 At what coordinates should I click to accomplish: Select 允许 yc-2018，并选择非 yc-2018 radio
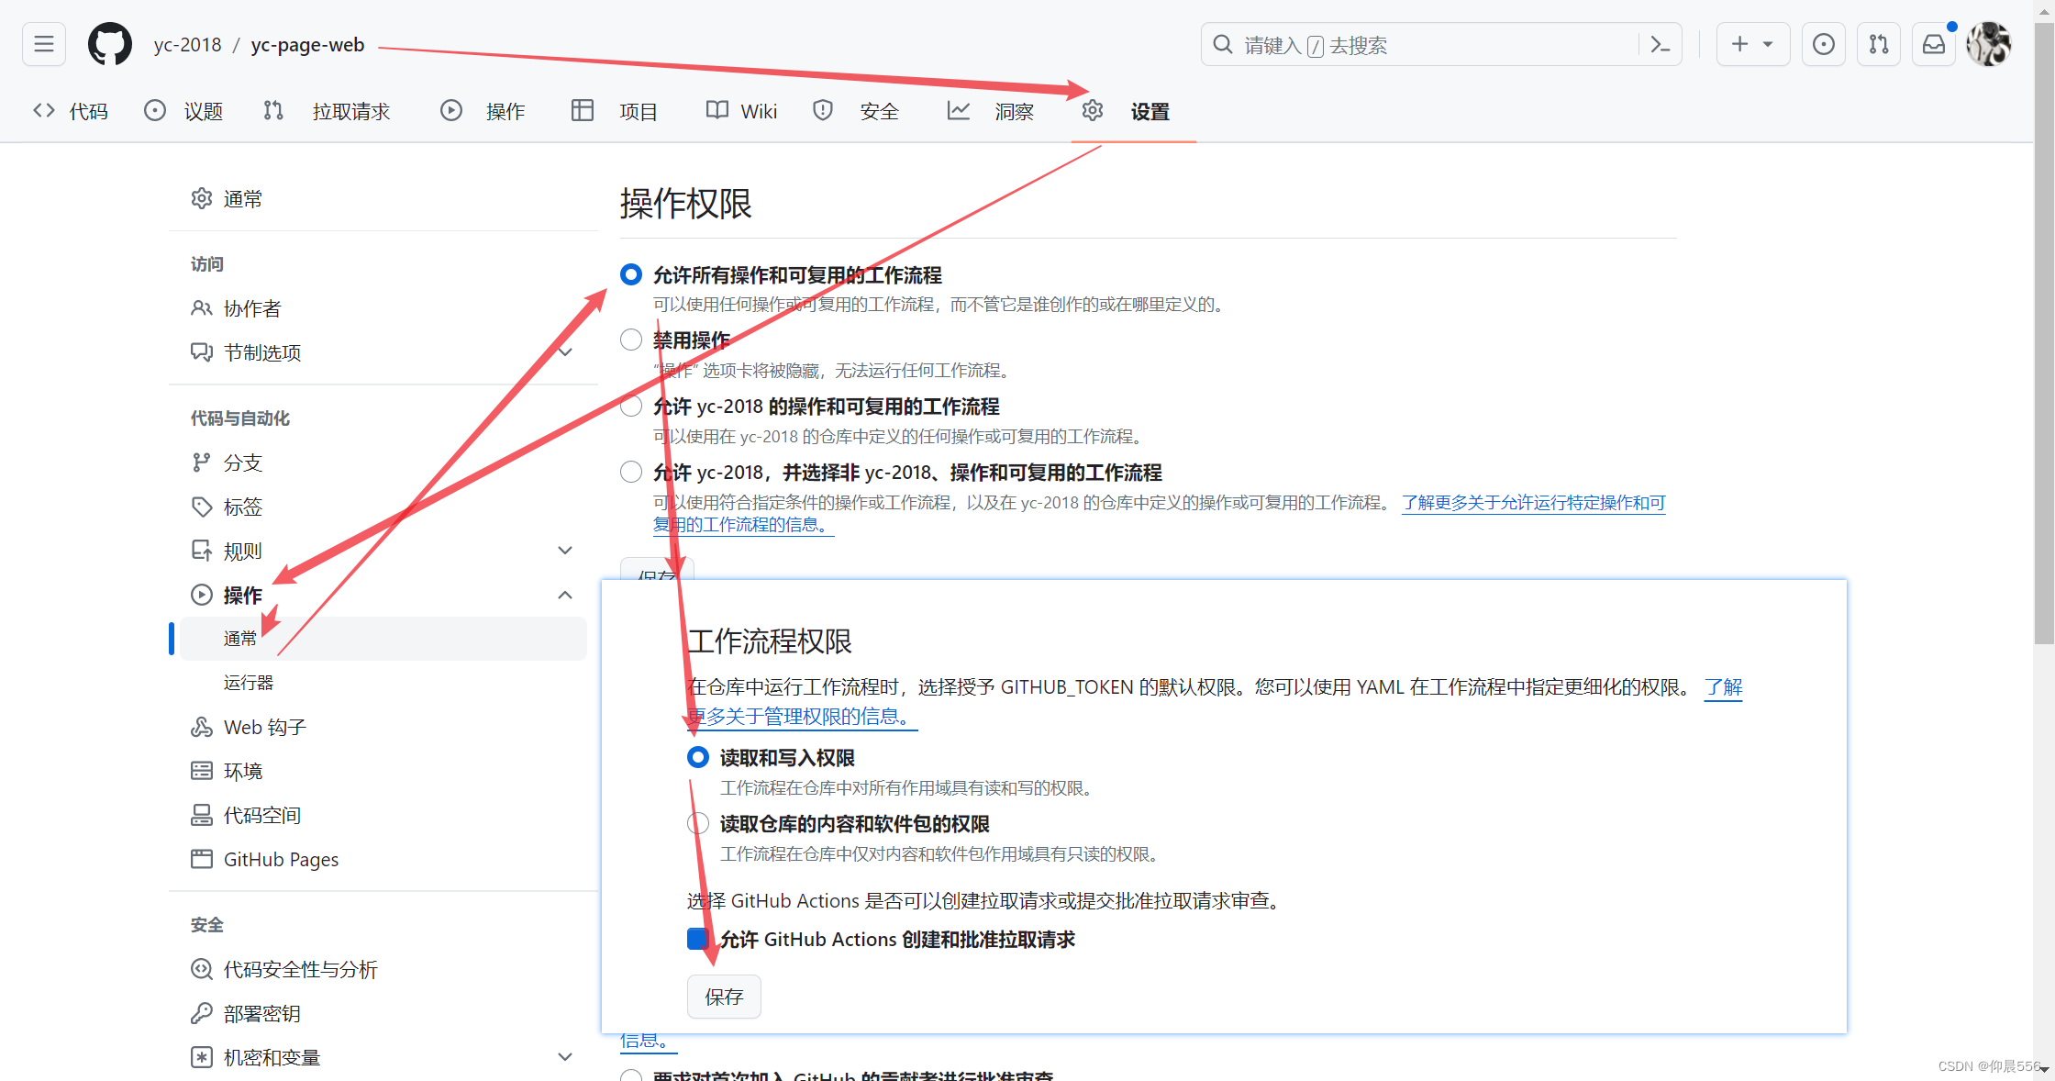pos(631,472)
